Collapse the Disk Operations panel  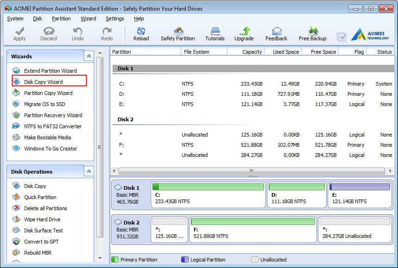[89, 171]
